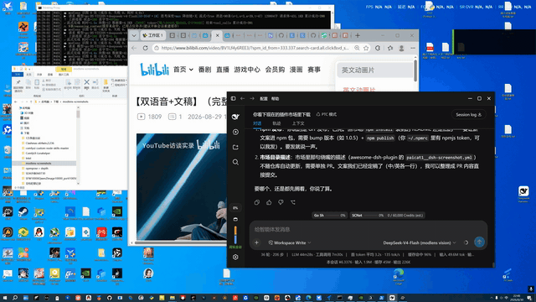Switch to the 对话 tab

(x=257, y=123)
